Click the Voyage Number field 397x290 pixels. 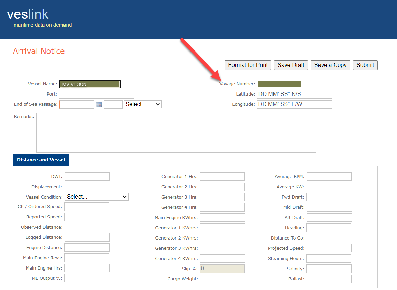280,84
